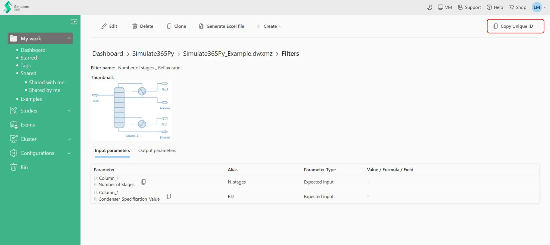Click the Exams sidebar icon
The height and width of the screenshot is (245, 550).
click(x=13, y=125)
